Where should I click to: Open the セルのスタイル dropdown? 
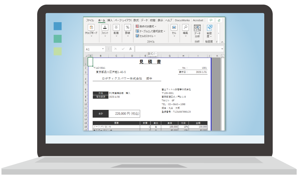(146, 36)
